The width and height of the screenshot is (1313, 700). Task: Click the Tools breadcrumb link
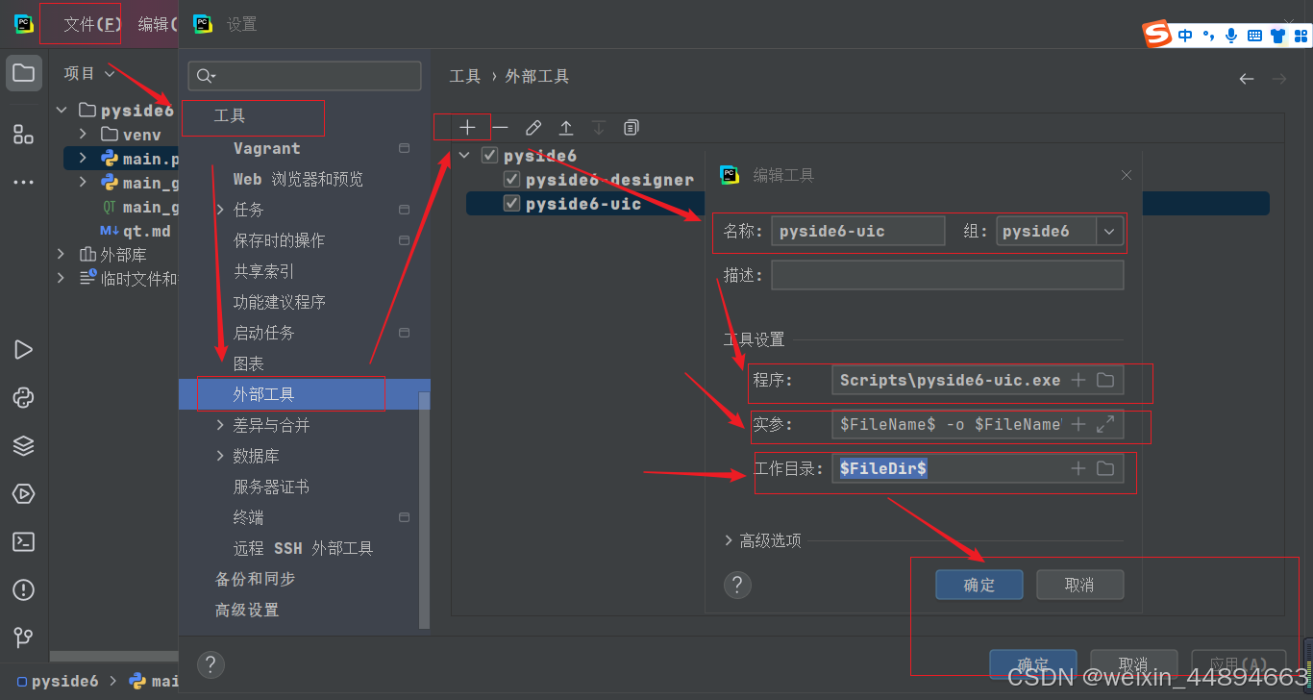(x=465, y=76)
